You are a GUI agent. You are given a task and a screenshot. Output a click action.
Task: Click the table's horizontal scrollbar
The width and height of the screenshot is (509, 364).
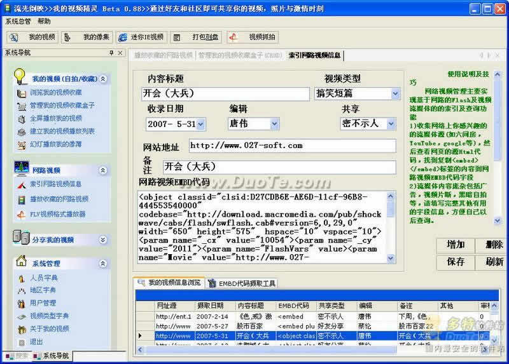[269, 350]
